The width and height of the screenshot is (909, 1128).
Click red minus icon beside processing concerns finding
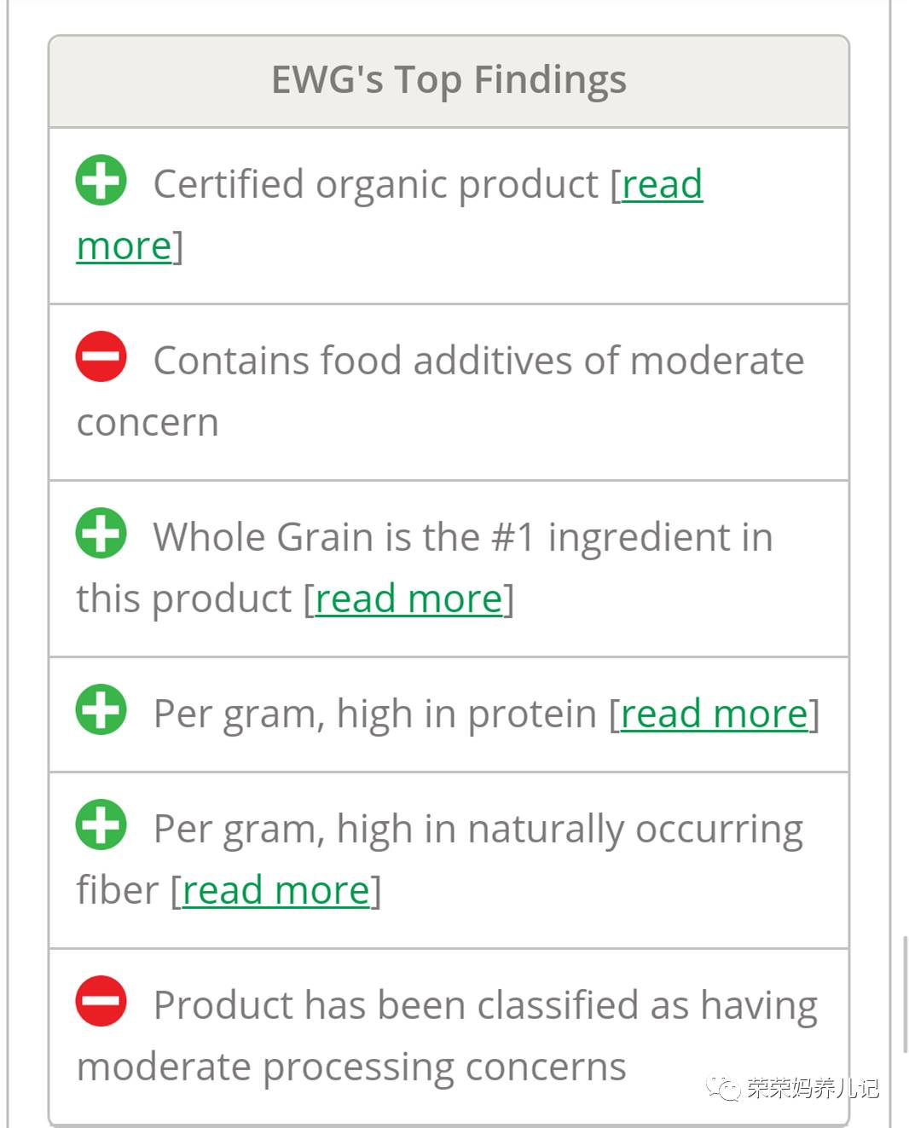101,1001
